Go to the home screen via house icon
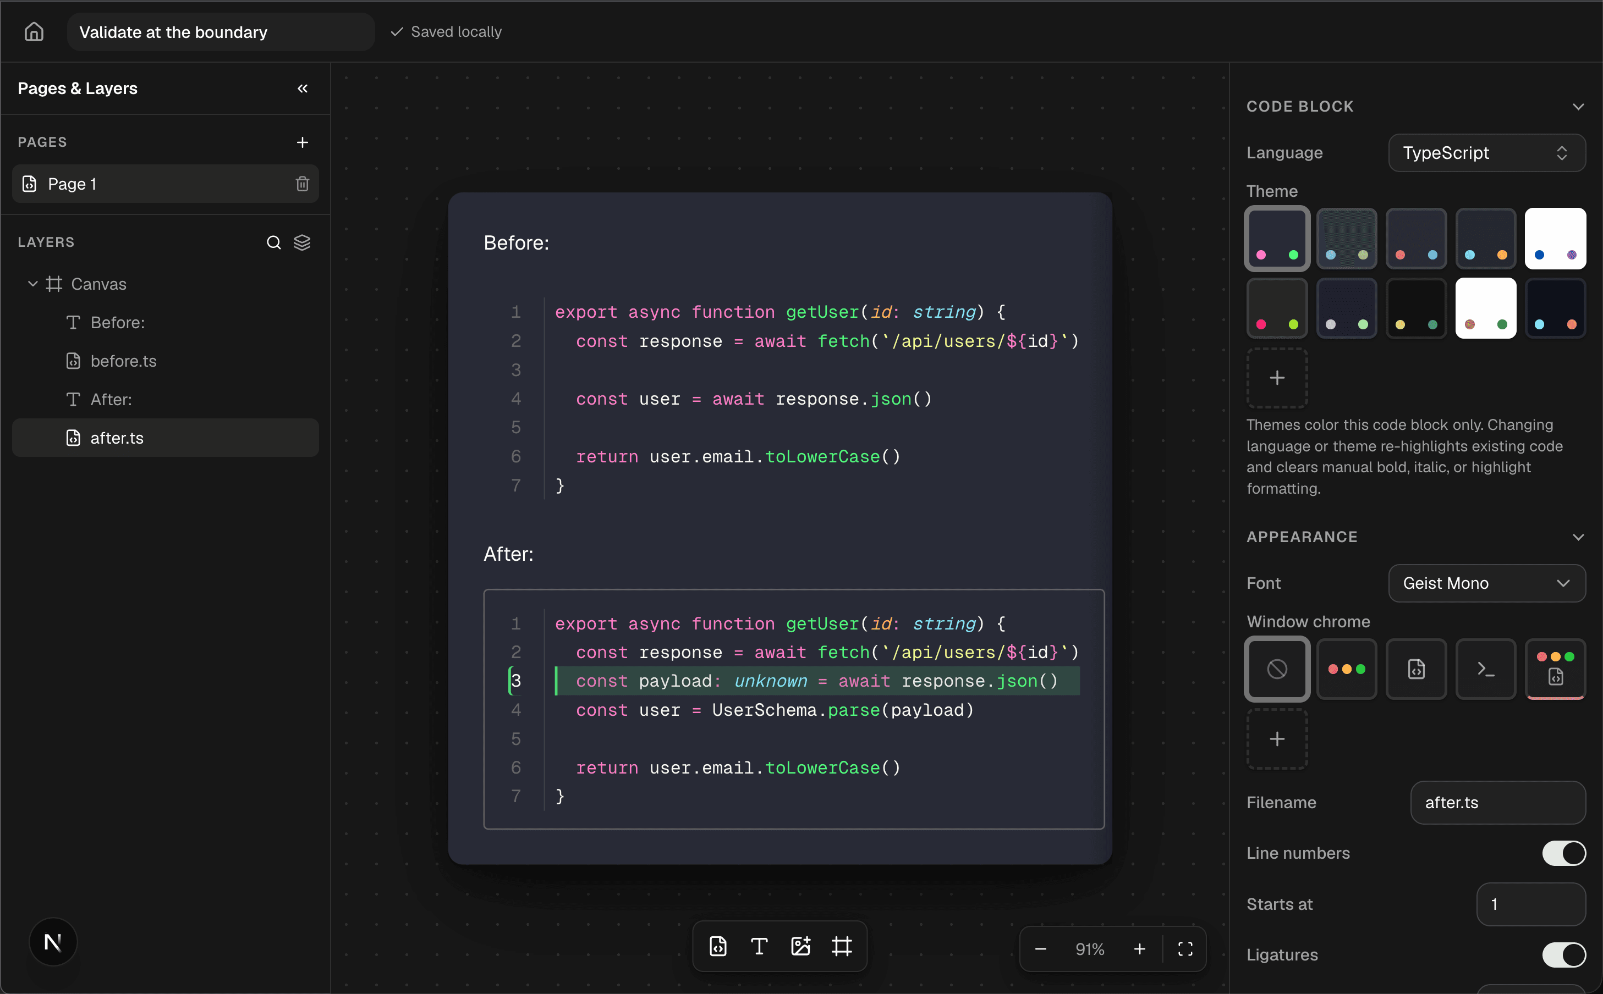The height and width of the screenshot is (994, 1603). point(34,31)
